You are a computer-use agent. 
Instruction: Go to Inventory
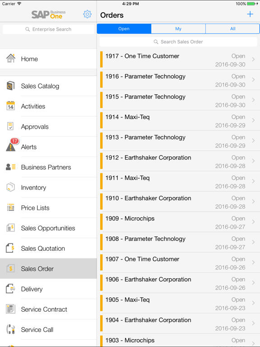[48, 188]
